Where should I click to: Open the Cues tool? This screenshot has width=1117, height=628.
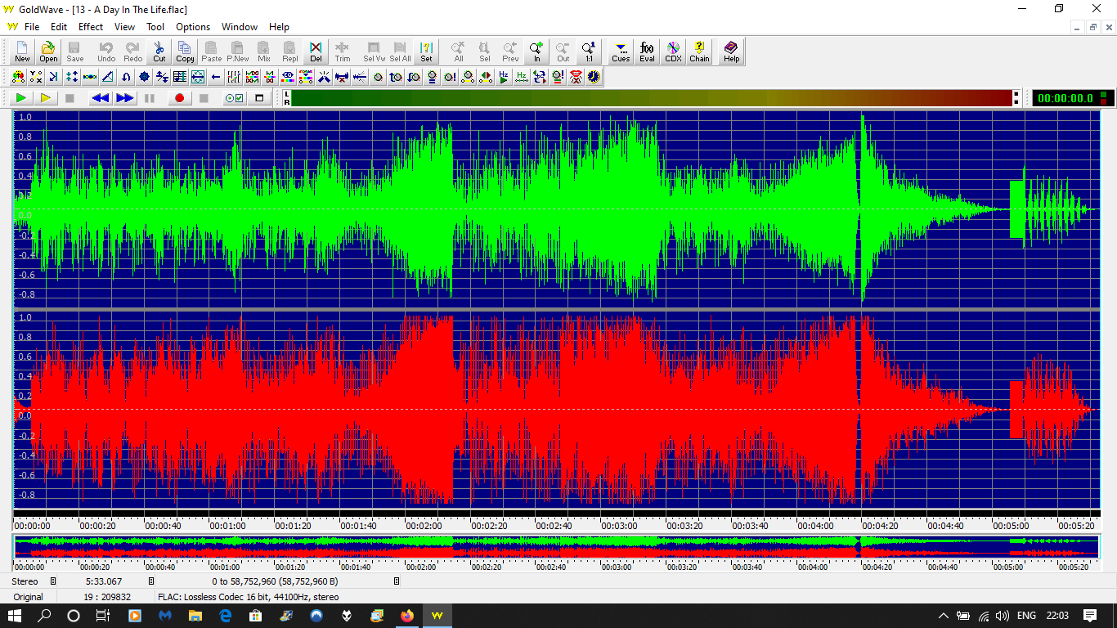pyautogui.click(x=621, y=52)
